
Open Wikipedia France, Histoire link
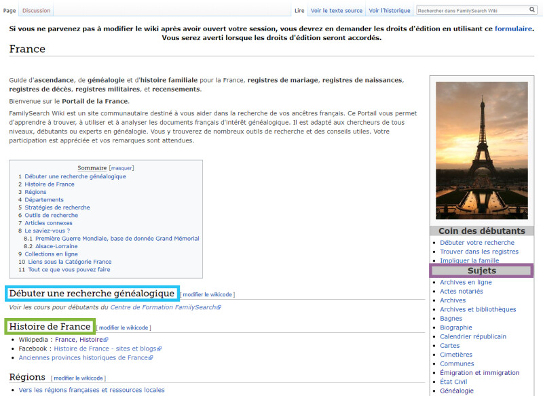tap(81, 340)
